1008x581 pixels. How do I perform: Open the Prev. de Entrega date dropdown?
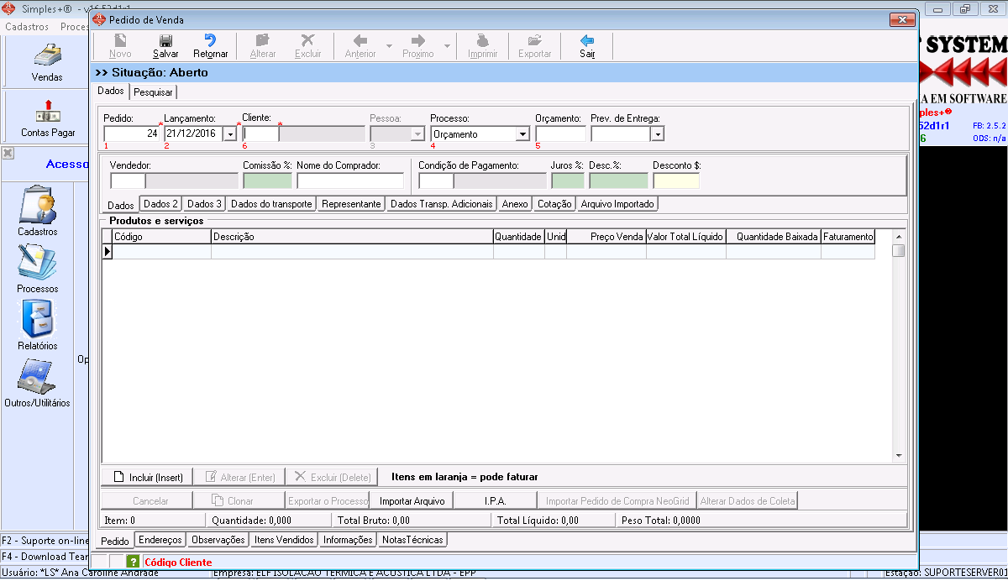pos(657,133)
